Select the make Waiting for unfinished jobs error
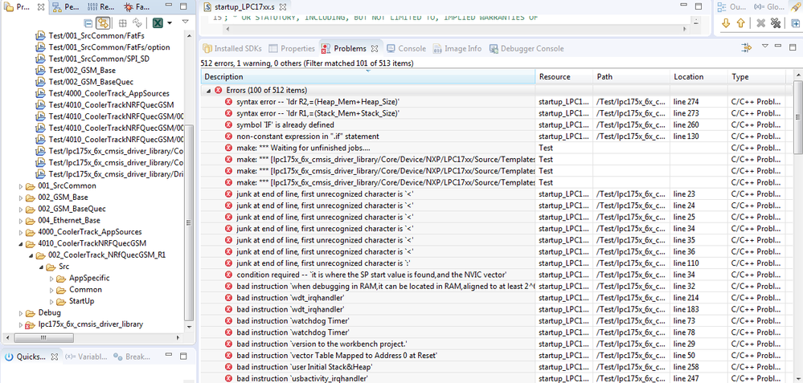 (x=496, y=148)
